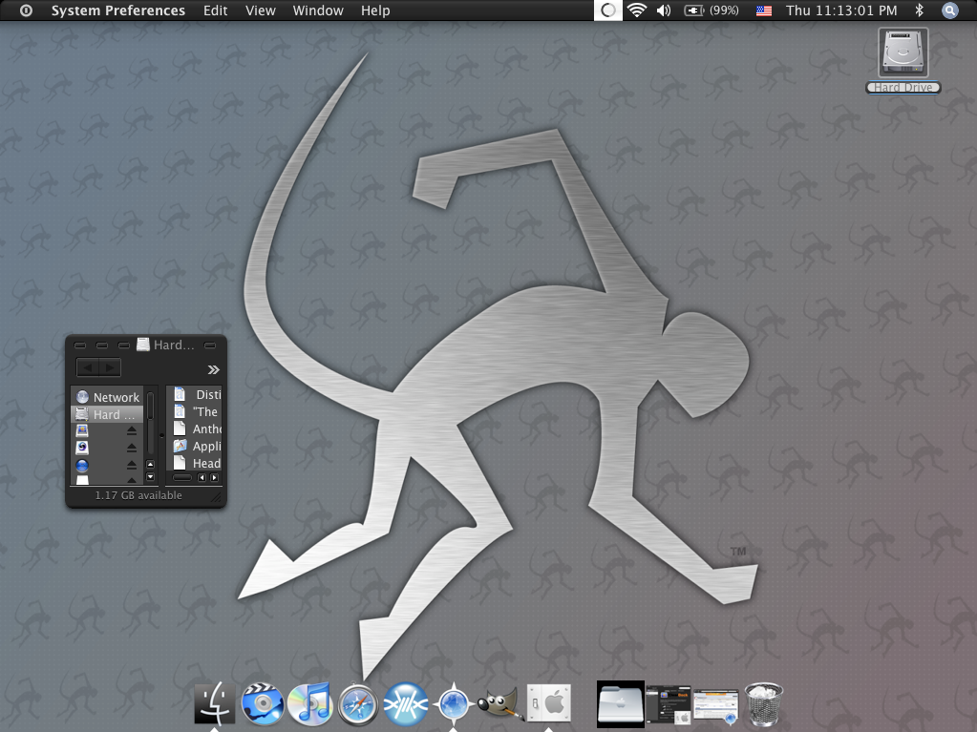Viewport: 977px width, 732px height.
Task: Open iTunes from the Dock
Action: 309,704
